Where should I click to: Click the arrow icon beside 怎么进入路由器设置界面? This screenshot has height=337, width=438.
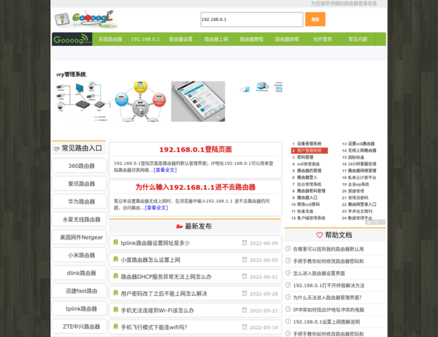[x=288, y=273]
